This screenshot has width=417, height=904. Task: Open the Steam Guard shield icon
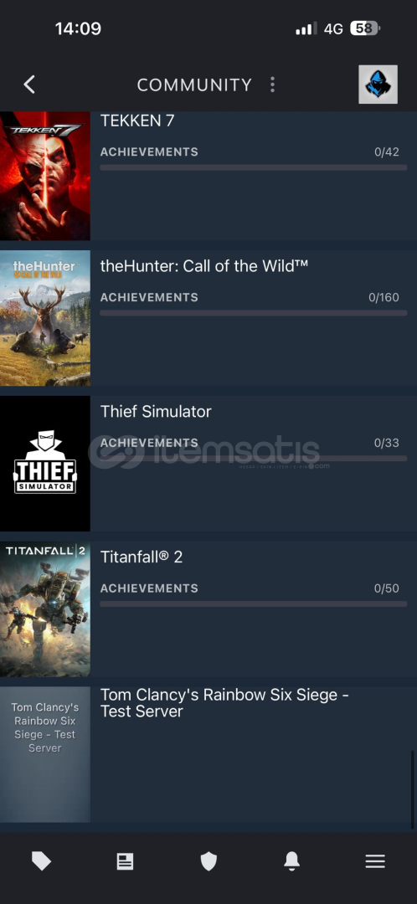(x=208, y=861)
